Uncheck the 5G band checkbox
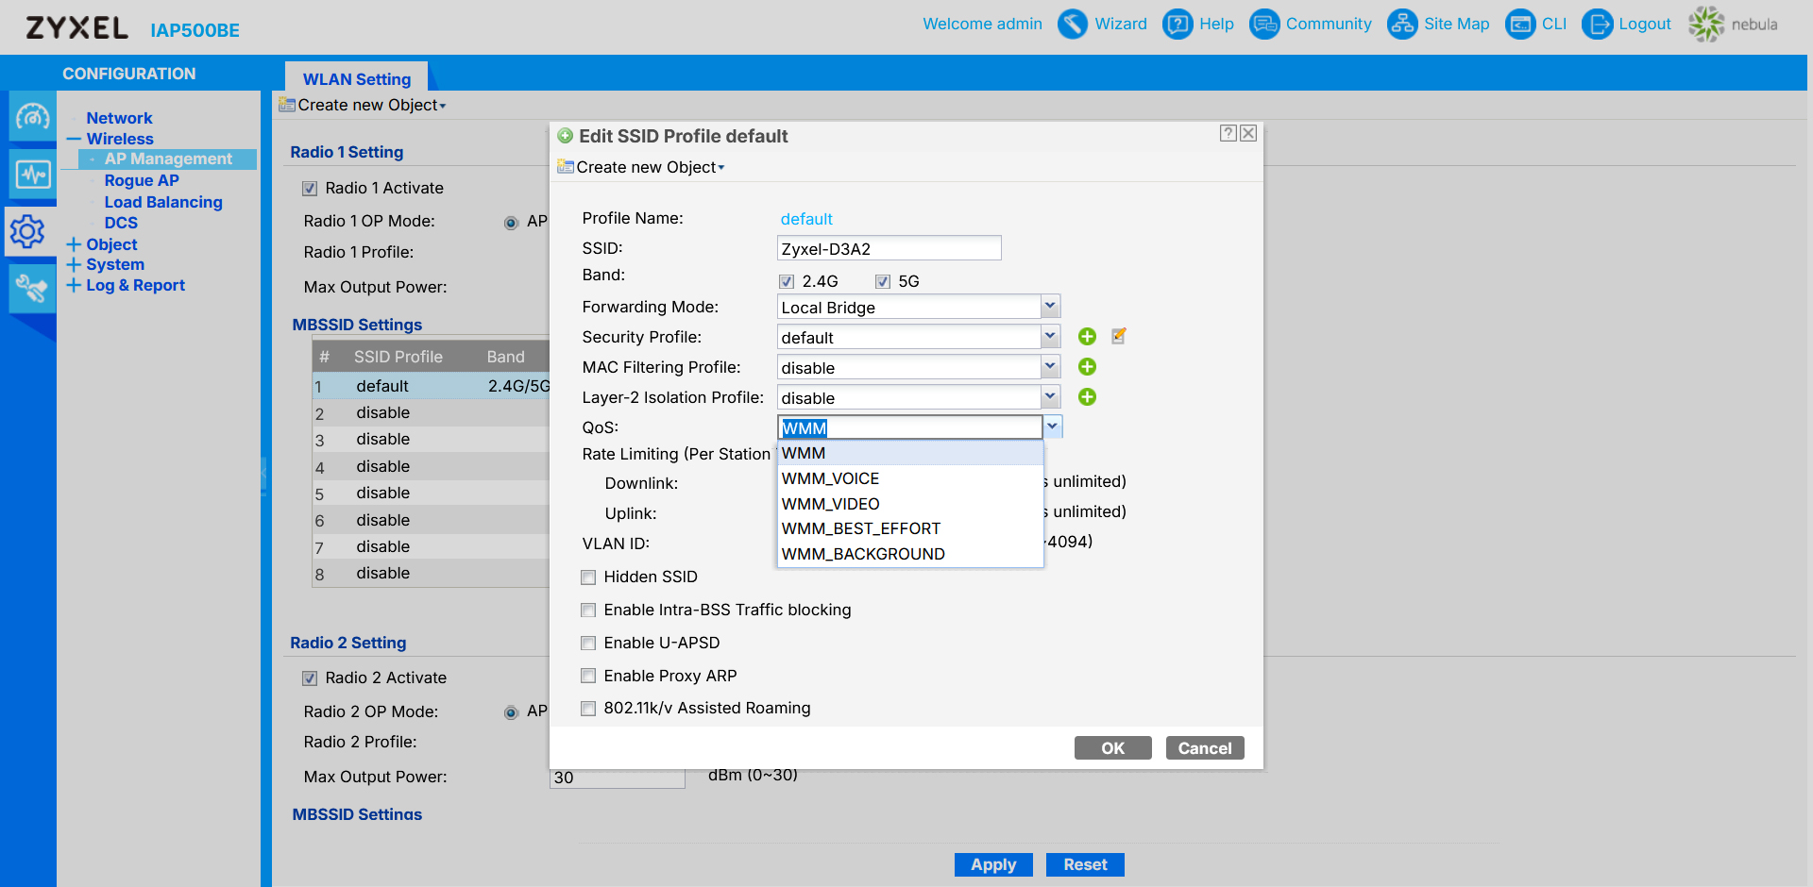Viewport: 1813px width, 887px height. (x=883, y=281)
